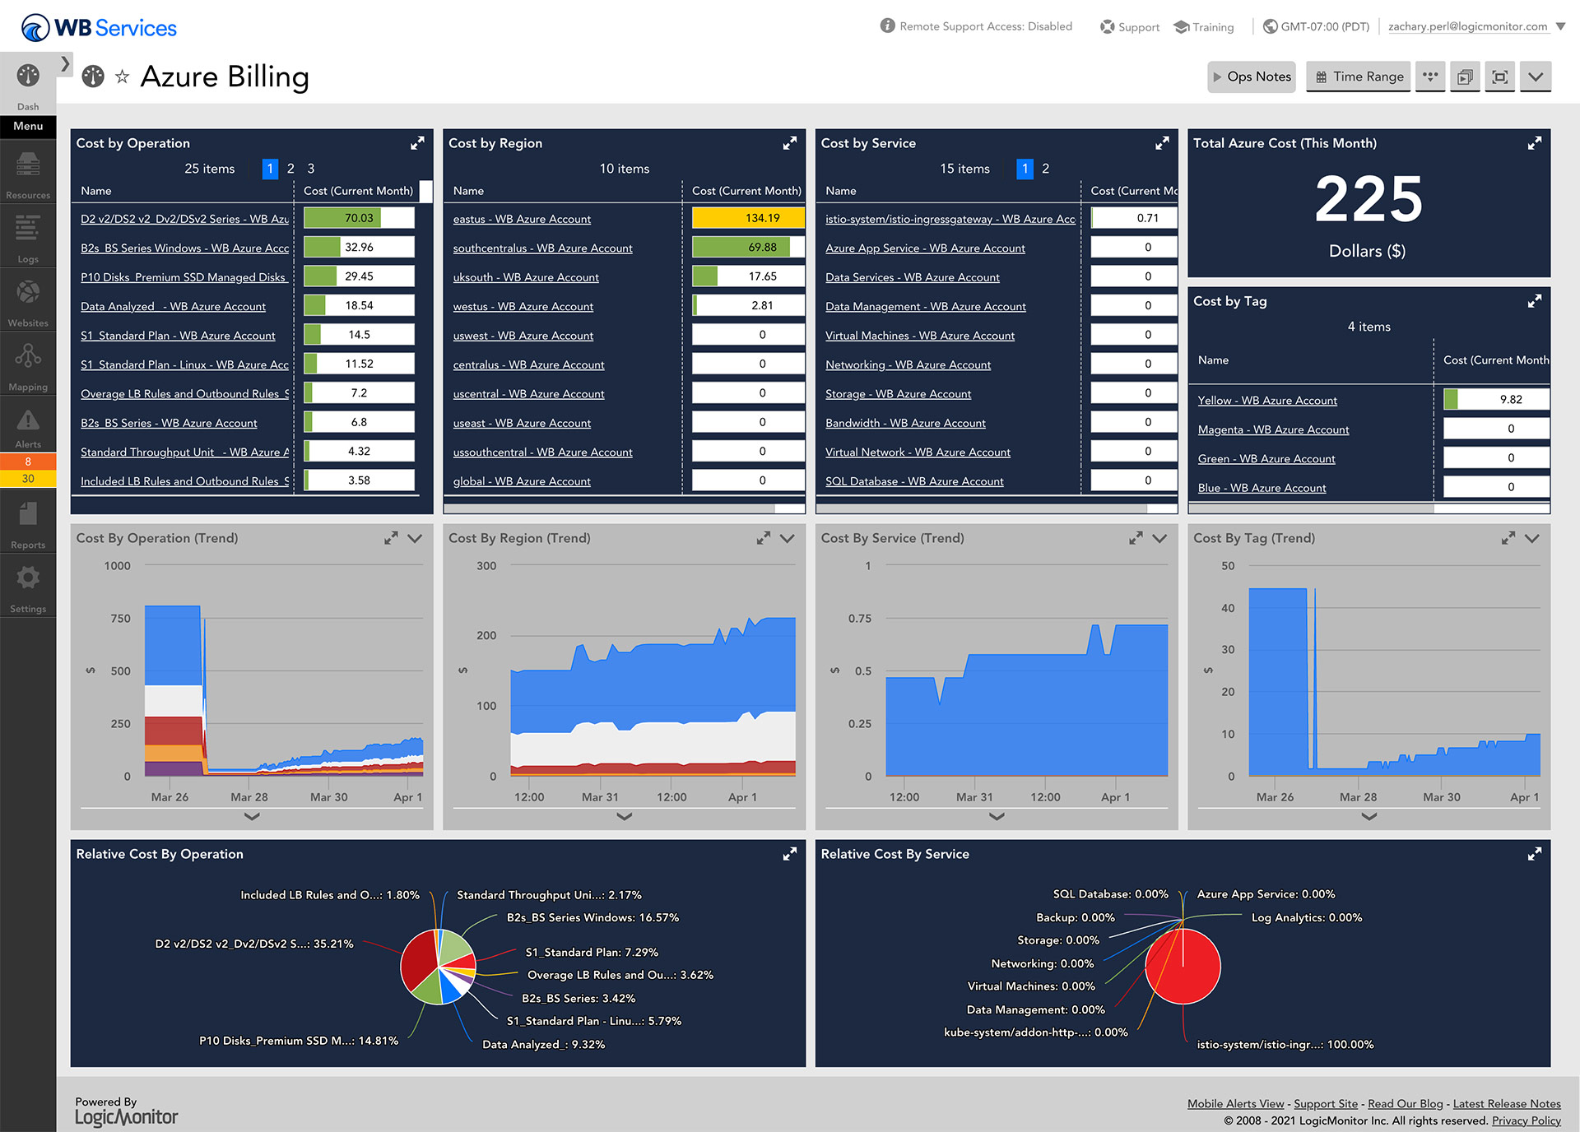The height and width of the screenshot is (1132, 1580).
Task: Expand Cost By Region (Trend) graph fullscreen
Action: (x=764, y=538)
